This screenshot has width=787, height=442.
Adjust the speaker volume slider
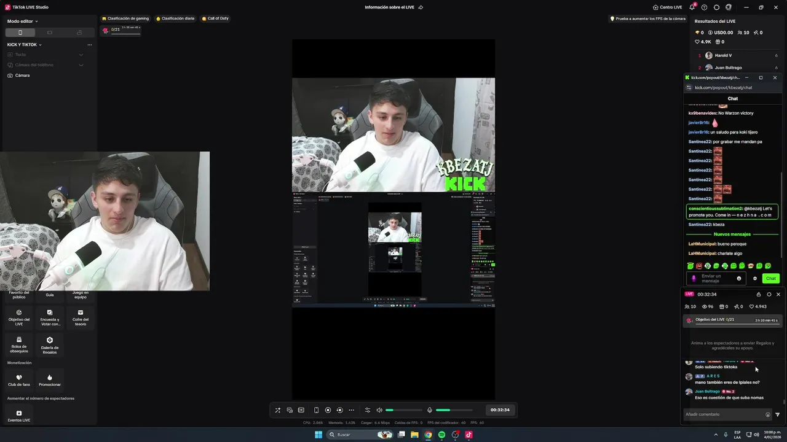[x=404, y=410]
